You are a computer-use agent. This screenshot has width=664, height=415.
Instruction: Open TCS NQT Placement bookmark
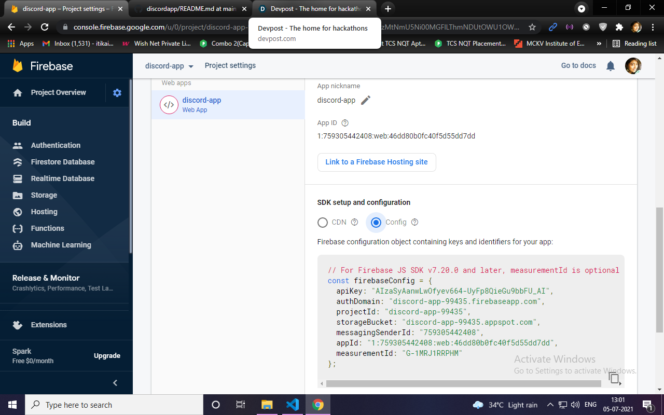[471, 44]
